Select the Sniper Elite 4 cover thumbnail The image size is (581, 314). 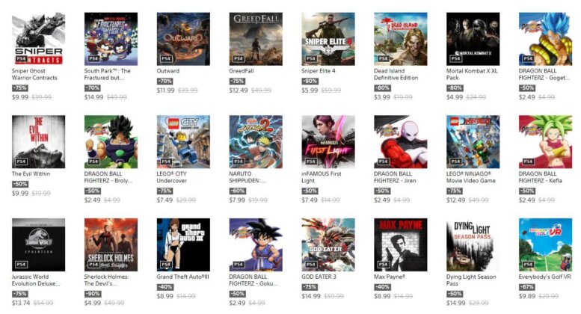(x=328, y=39)
